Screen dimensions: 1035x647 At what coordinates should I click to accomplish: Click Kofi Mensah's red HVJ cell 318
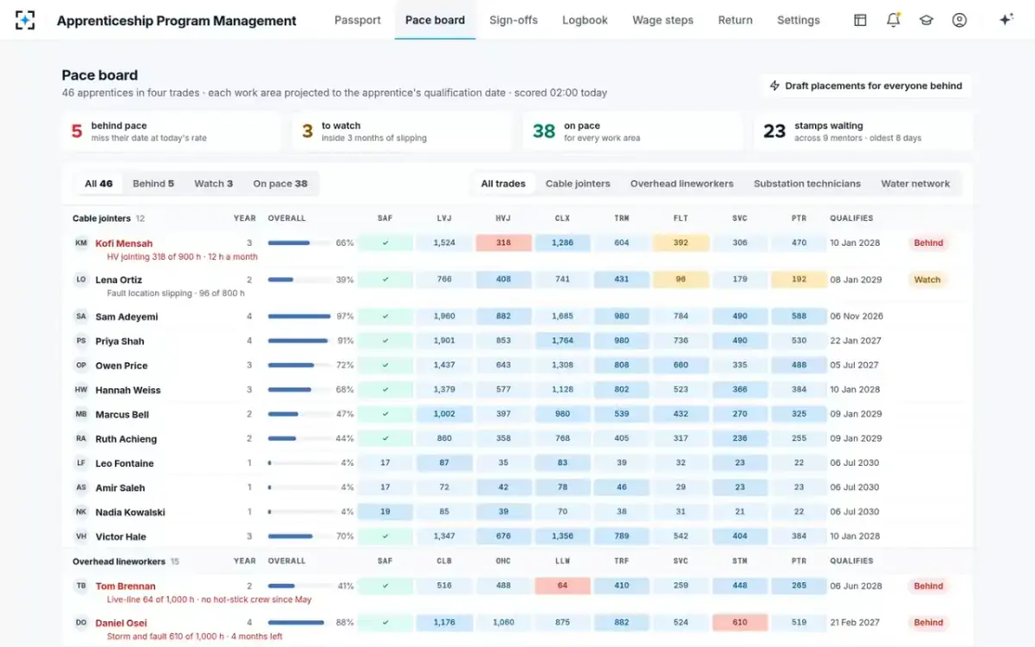(x=503, y=243)
